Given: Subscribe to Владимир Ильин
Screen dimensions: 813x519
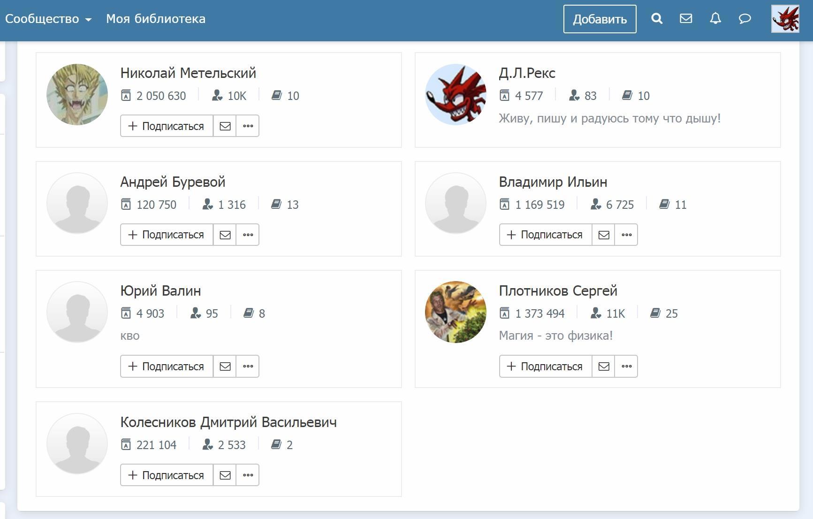Looking at the screenshot, I should pyautogui.click(x=545, y=235).
